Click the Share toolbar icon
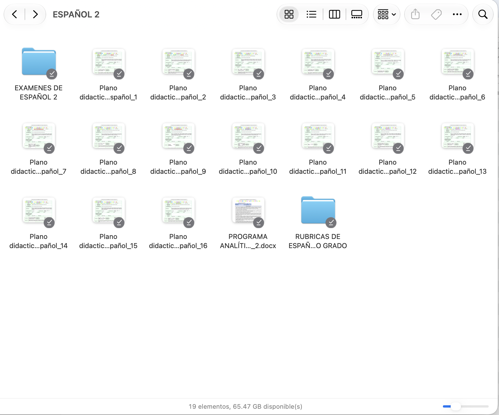Image resolution: width=499 pixels, height=415 pixels. point(415,14)
